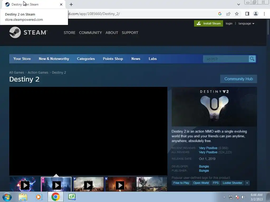Click the Free to Play tag
Screen dimensions: 270x202
click(181, 183)
